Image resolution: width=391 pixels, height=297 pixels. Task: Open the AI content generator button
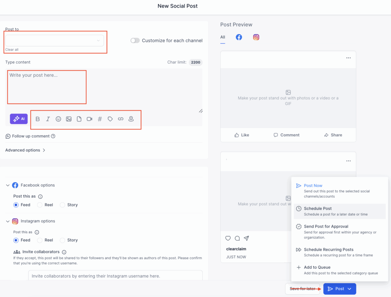[19, 119]
